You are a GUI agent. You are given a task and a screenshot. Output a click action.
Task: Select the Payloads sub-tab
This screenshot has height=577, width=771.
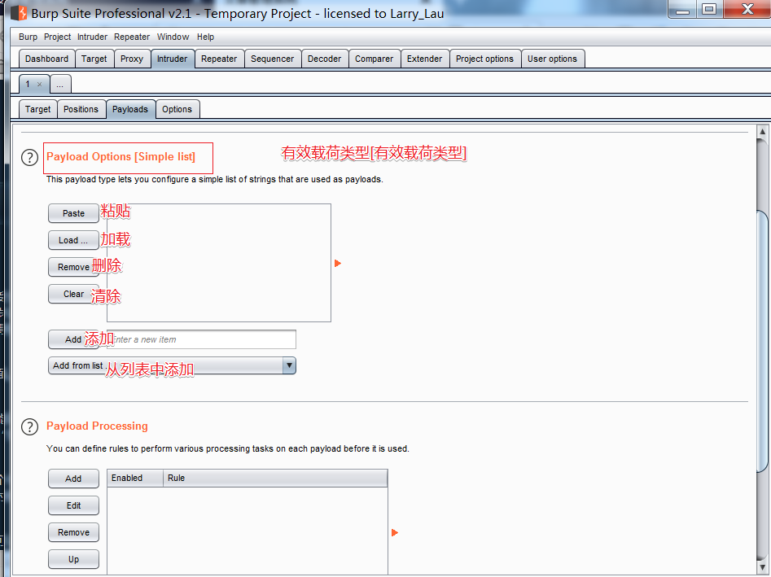pos(129,109)
